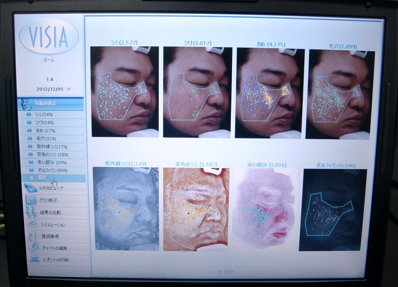Image resolution: width=398 pixels, height=287 pixels.
Task: Open the 推奨事項 bottles icon
Action: coord(33,236)
